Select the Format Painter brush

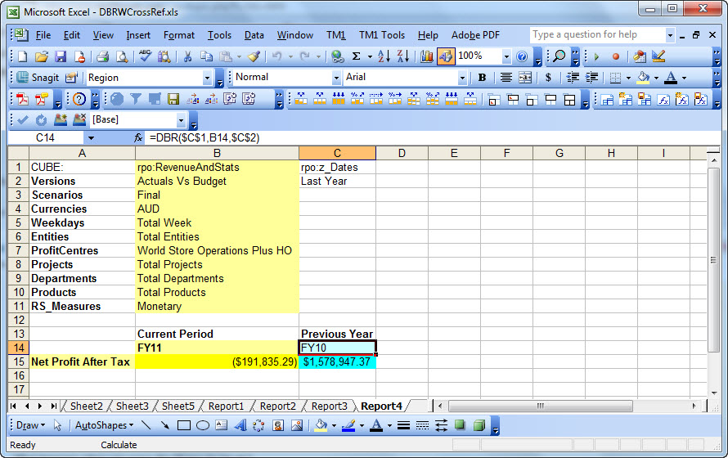tap(254, 56)
